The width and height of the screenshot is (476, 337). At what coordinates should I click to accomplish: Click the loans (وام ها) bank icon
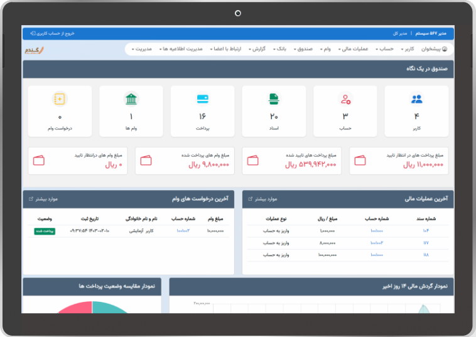pos(131,99)
